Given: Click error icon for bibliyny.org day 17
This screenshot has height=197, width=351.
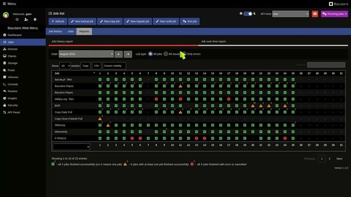Looking at the screenshot, I should (229, 99).
